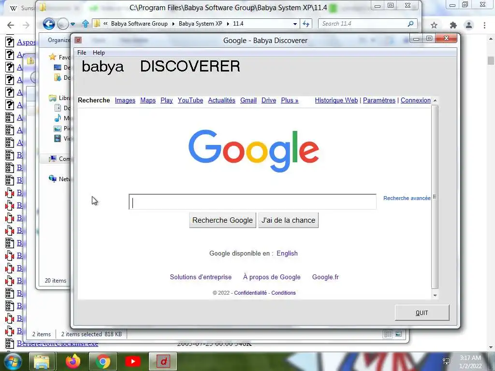
Task: Click the preview pane icon in rear Explorer
Action: [398, 334]
